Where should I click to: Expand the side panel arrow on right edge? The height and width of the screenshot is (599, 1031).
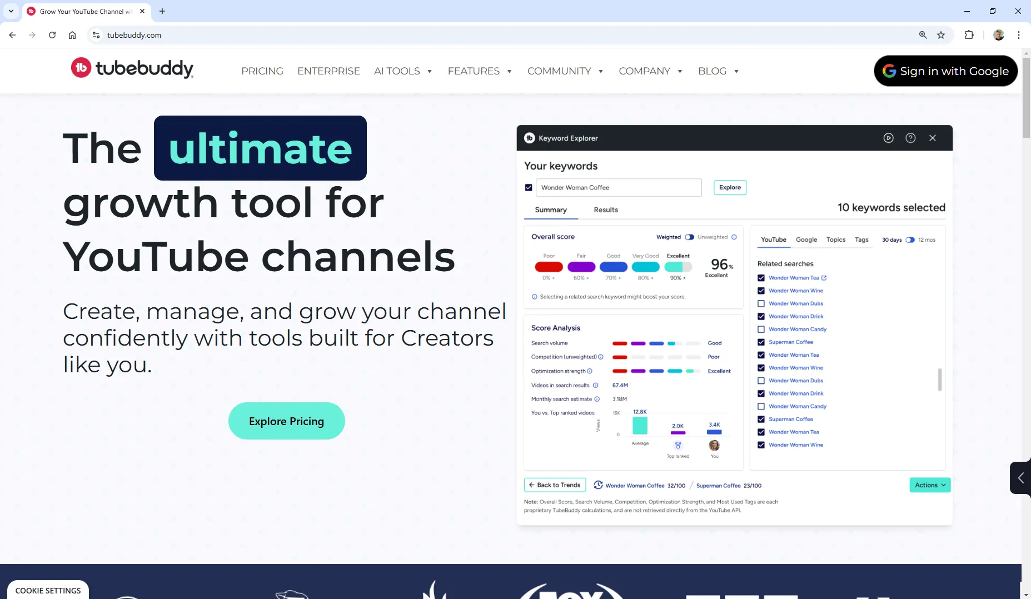point(1020,477)
